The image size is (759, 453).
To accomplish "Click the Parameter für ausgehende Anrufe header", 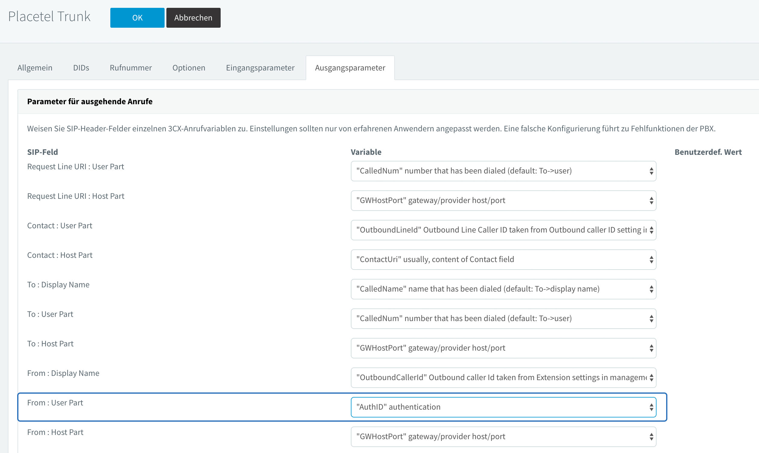I will (90, 102).
